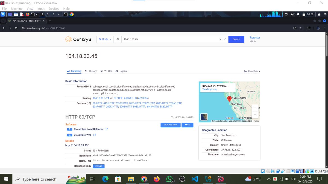Image resolution: width=328 pixels, height=184 pixels.
Task: Open Chrome extensions puzzle icon
Action: click(309, 28)
